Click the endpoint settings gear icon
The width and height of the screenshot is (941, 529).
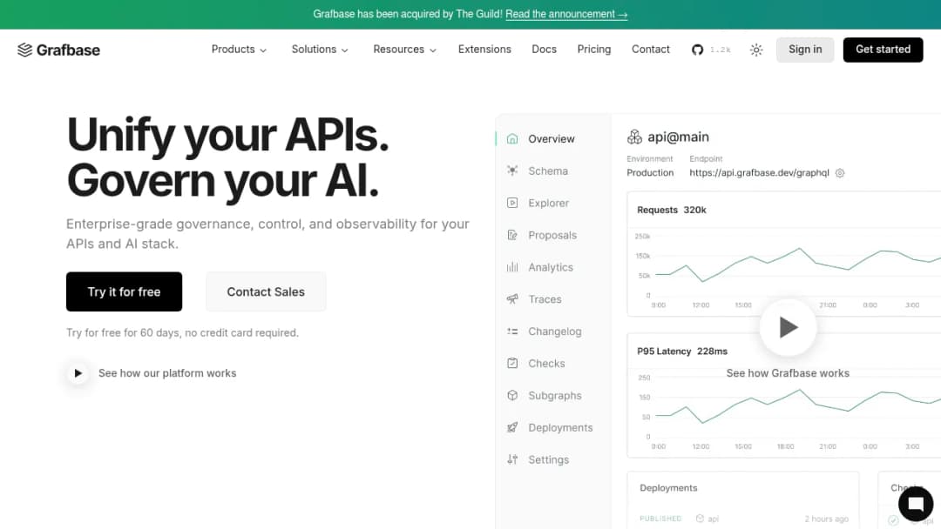point(840,173)
